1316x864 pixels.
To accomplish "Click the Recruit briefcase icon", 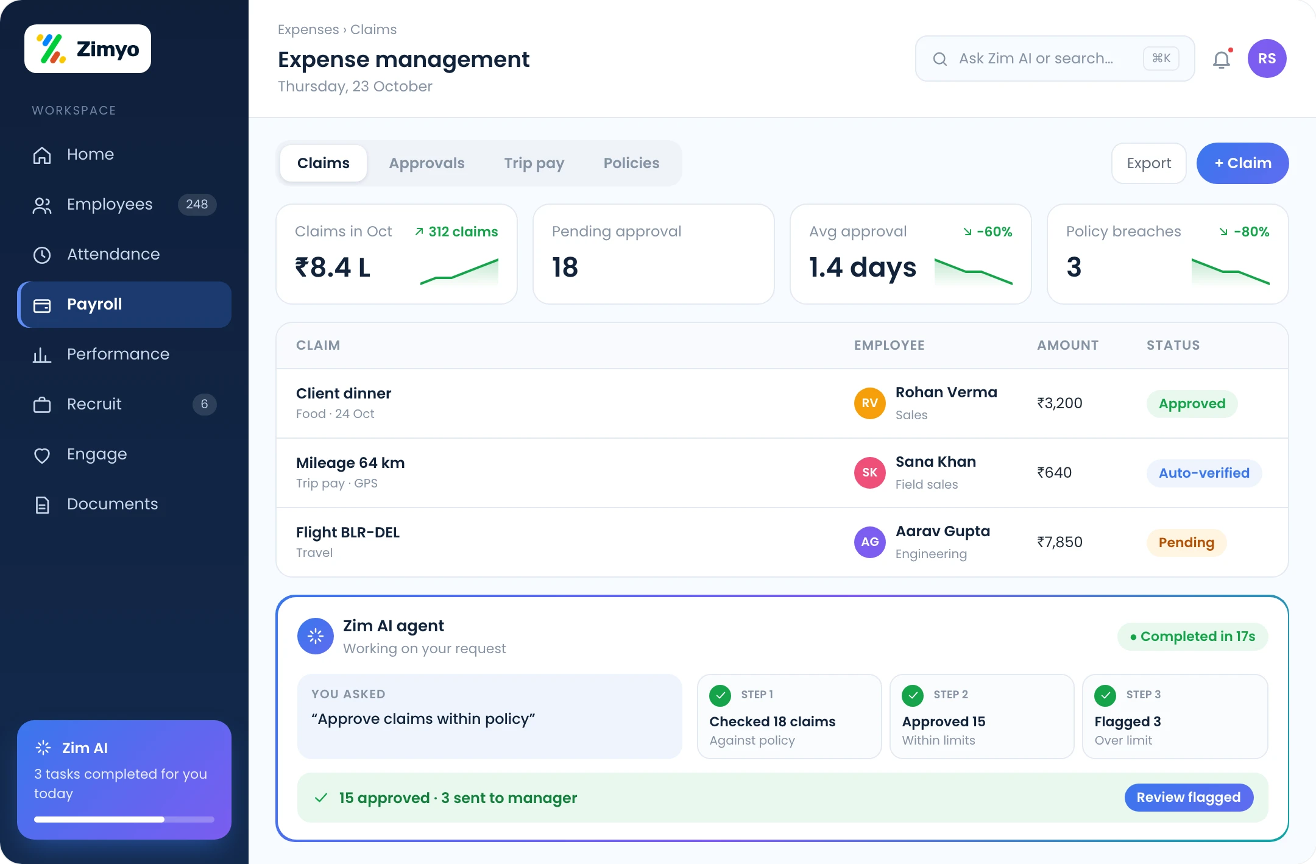I will click(42, 405).
